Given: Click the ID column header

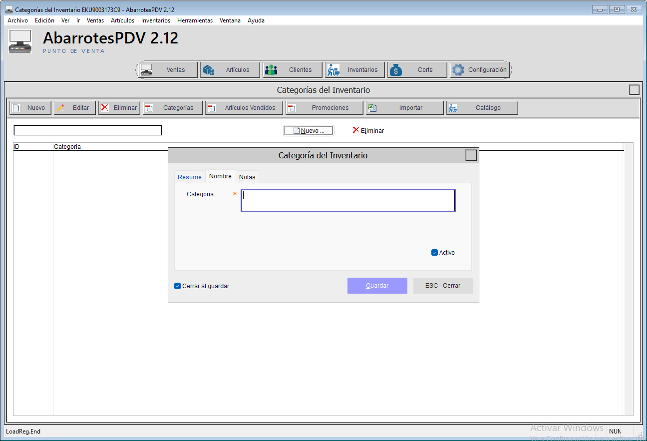Looking at the screenshot, I should point(33,147).
